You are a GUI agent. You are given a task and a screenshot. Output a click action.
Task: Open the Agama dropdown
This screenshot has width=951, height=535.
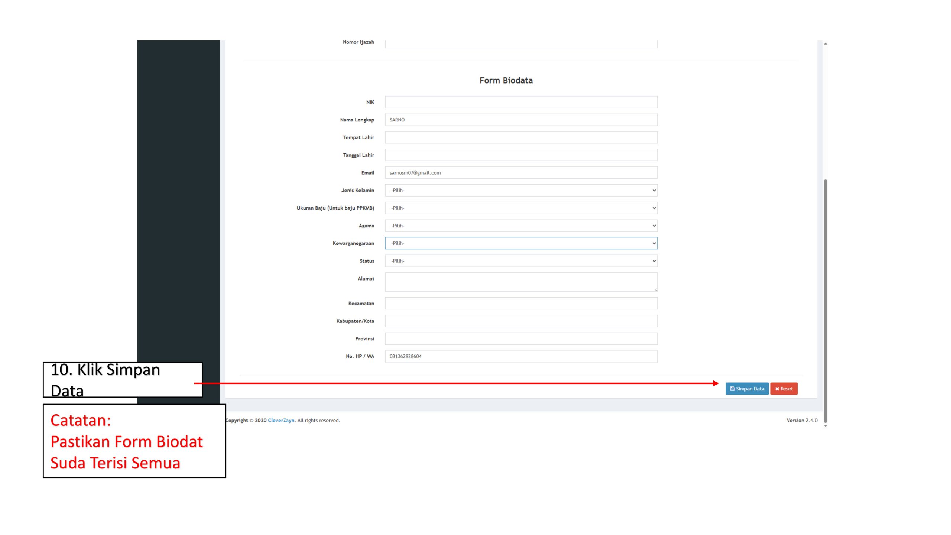point(521,226)
